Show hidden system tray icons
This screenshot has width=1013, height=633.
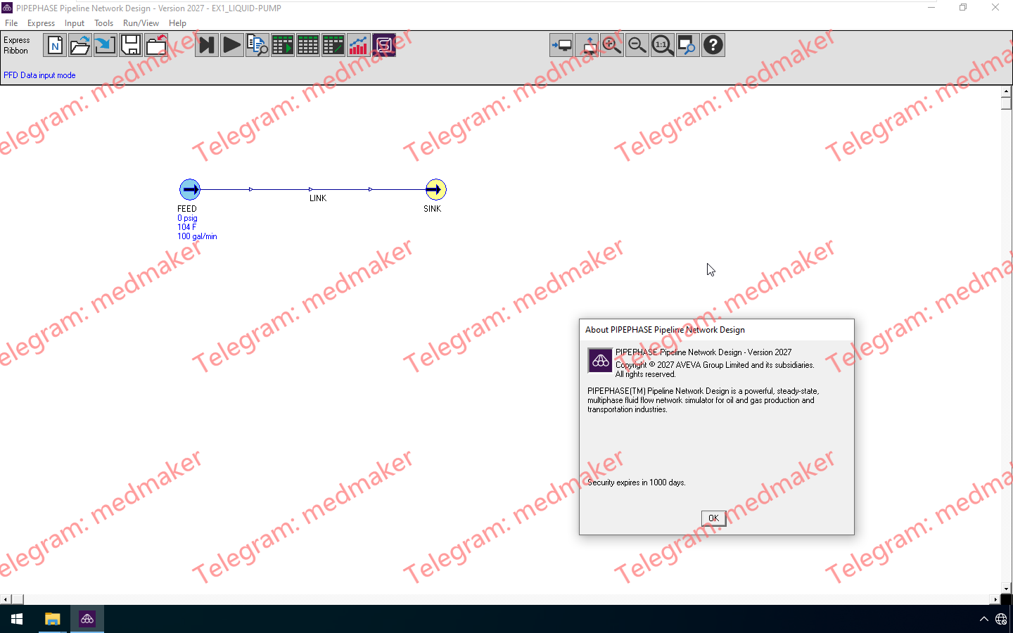[984, 619]
